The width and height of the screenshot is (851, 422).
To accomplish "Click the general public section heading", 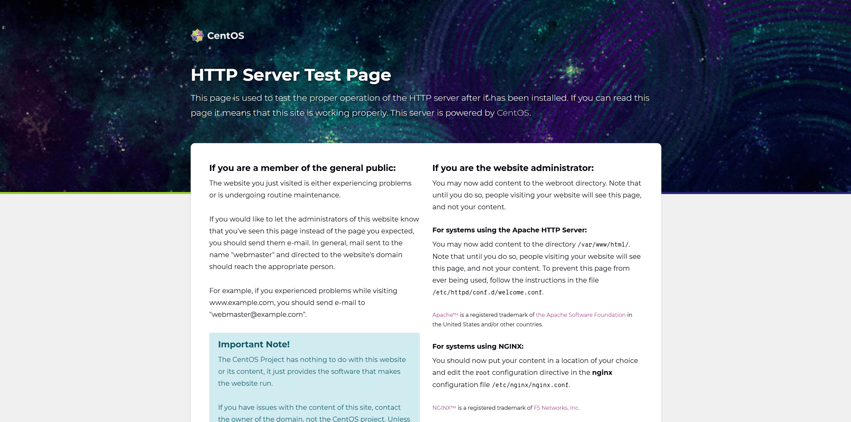I will pyautogui.click(x=302, y=168).
